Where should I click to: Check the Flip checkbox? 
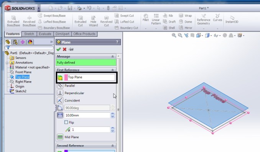tap(66, 122)
